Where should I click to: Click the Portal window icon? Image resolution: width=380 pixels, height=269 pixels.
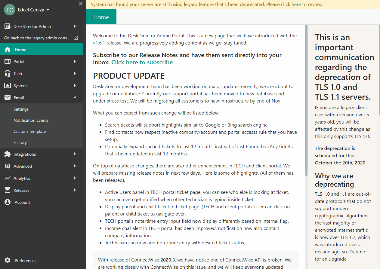click(8, 62)
